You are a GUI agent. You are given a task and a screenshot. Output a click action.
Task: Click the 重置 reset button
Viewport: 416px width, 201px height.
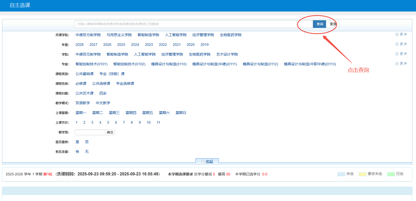pyautogui.click(x=333, y=24)
